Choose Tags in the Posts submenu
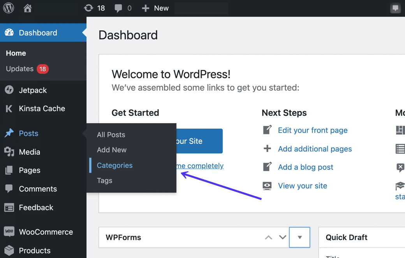The height and width of the screenshot is (258, 405). (x=104, y=180)
